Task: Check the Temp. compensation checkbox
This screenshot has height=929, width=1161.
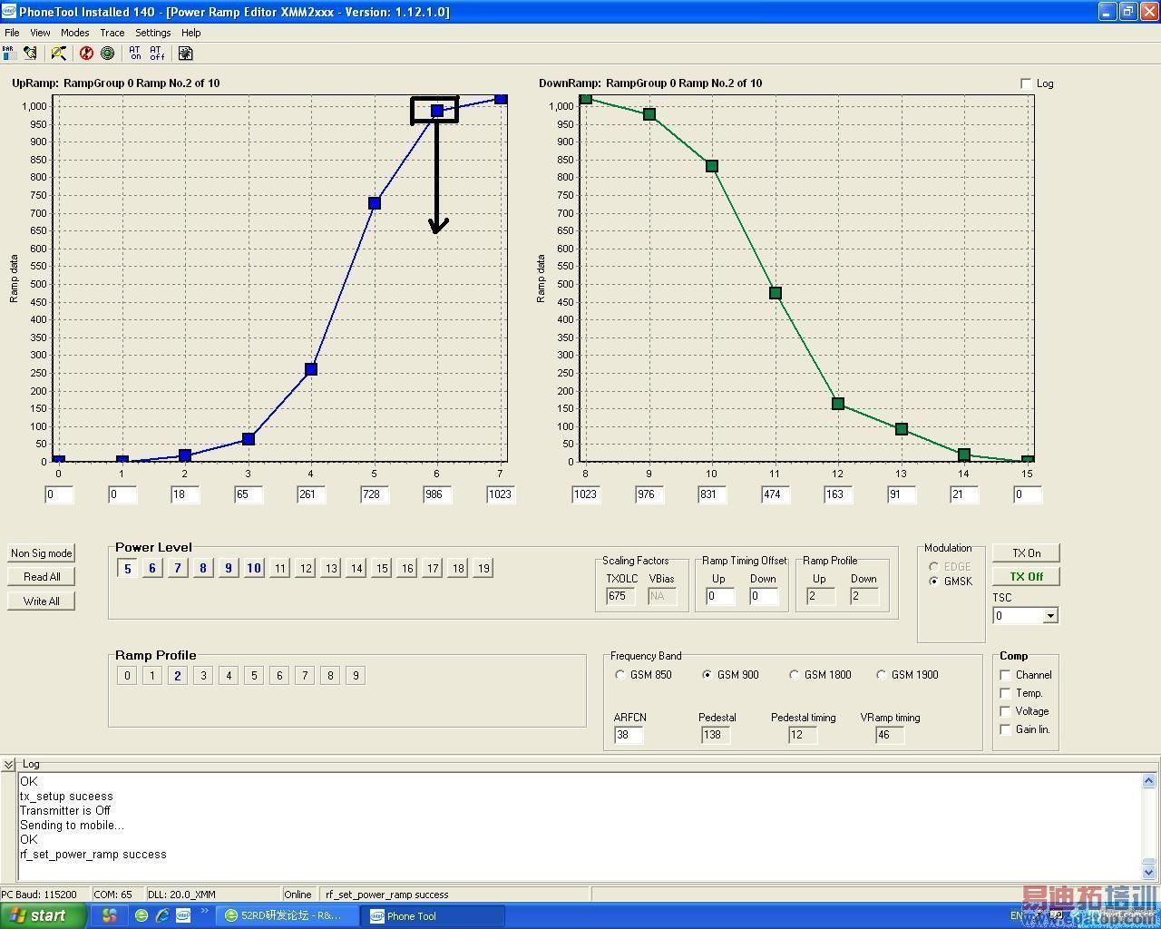Action: pyautogui.click(x=1005, y=693)
